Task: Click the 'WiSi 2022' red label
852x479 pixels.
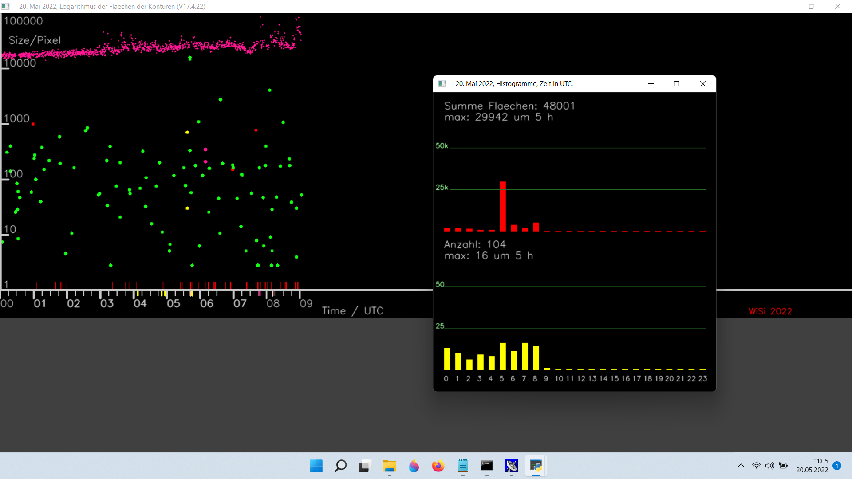Action: coord(770,311)
